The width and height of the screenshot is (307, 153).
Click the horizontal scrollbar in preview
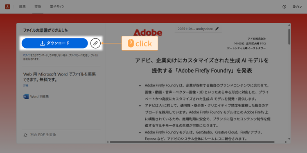click(x=192, y=142)
